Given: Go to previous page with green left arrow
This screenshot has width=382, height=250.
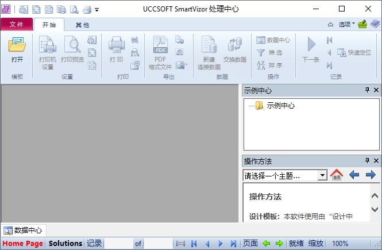Looking at the screenshot, I should [x=267, y=243].
